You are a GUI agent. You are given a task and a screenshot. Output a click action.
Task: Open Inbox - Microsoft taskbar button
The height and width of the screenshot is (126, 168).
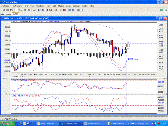pos(47,124)
